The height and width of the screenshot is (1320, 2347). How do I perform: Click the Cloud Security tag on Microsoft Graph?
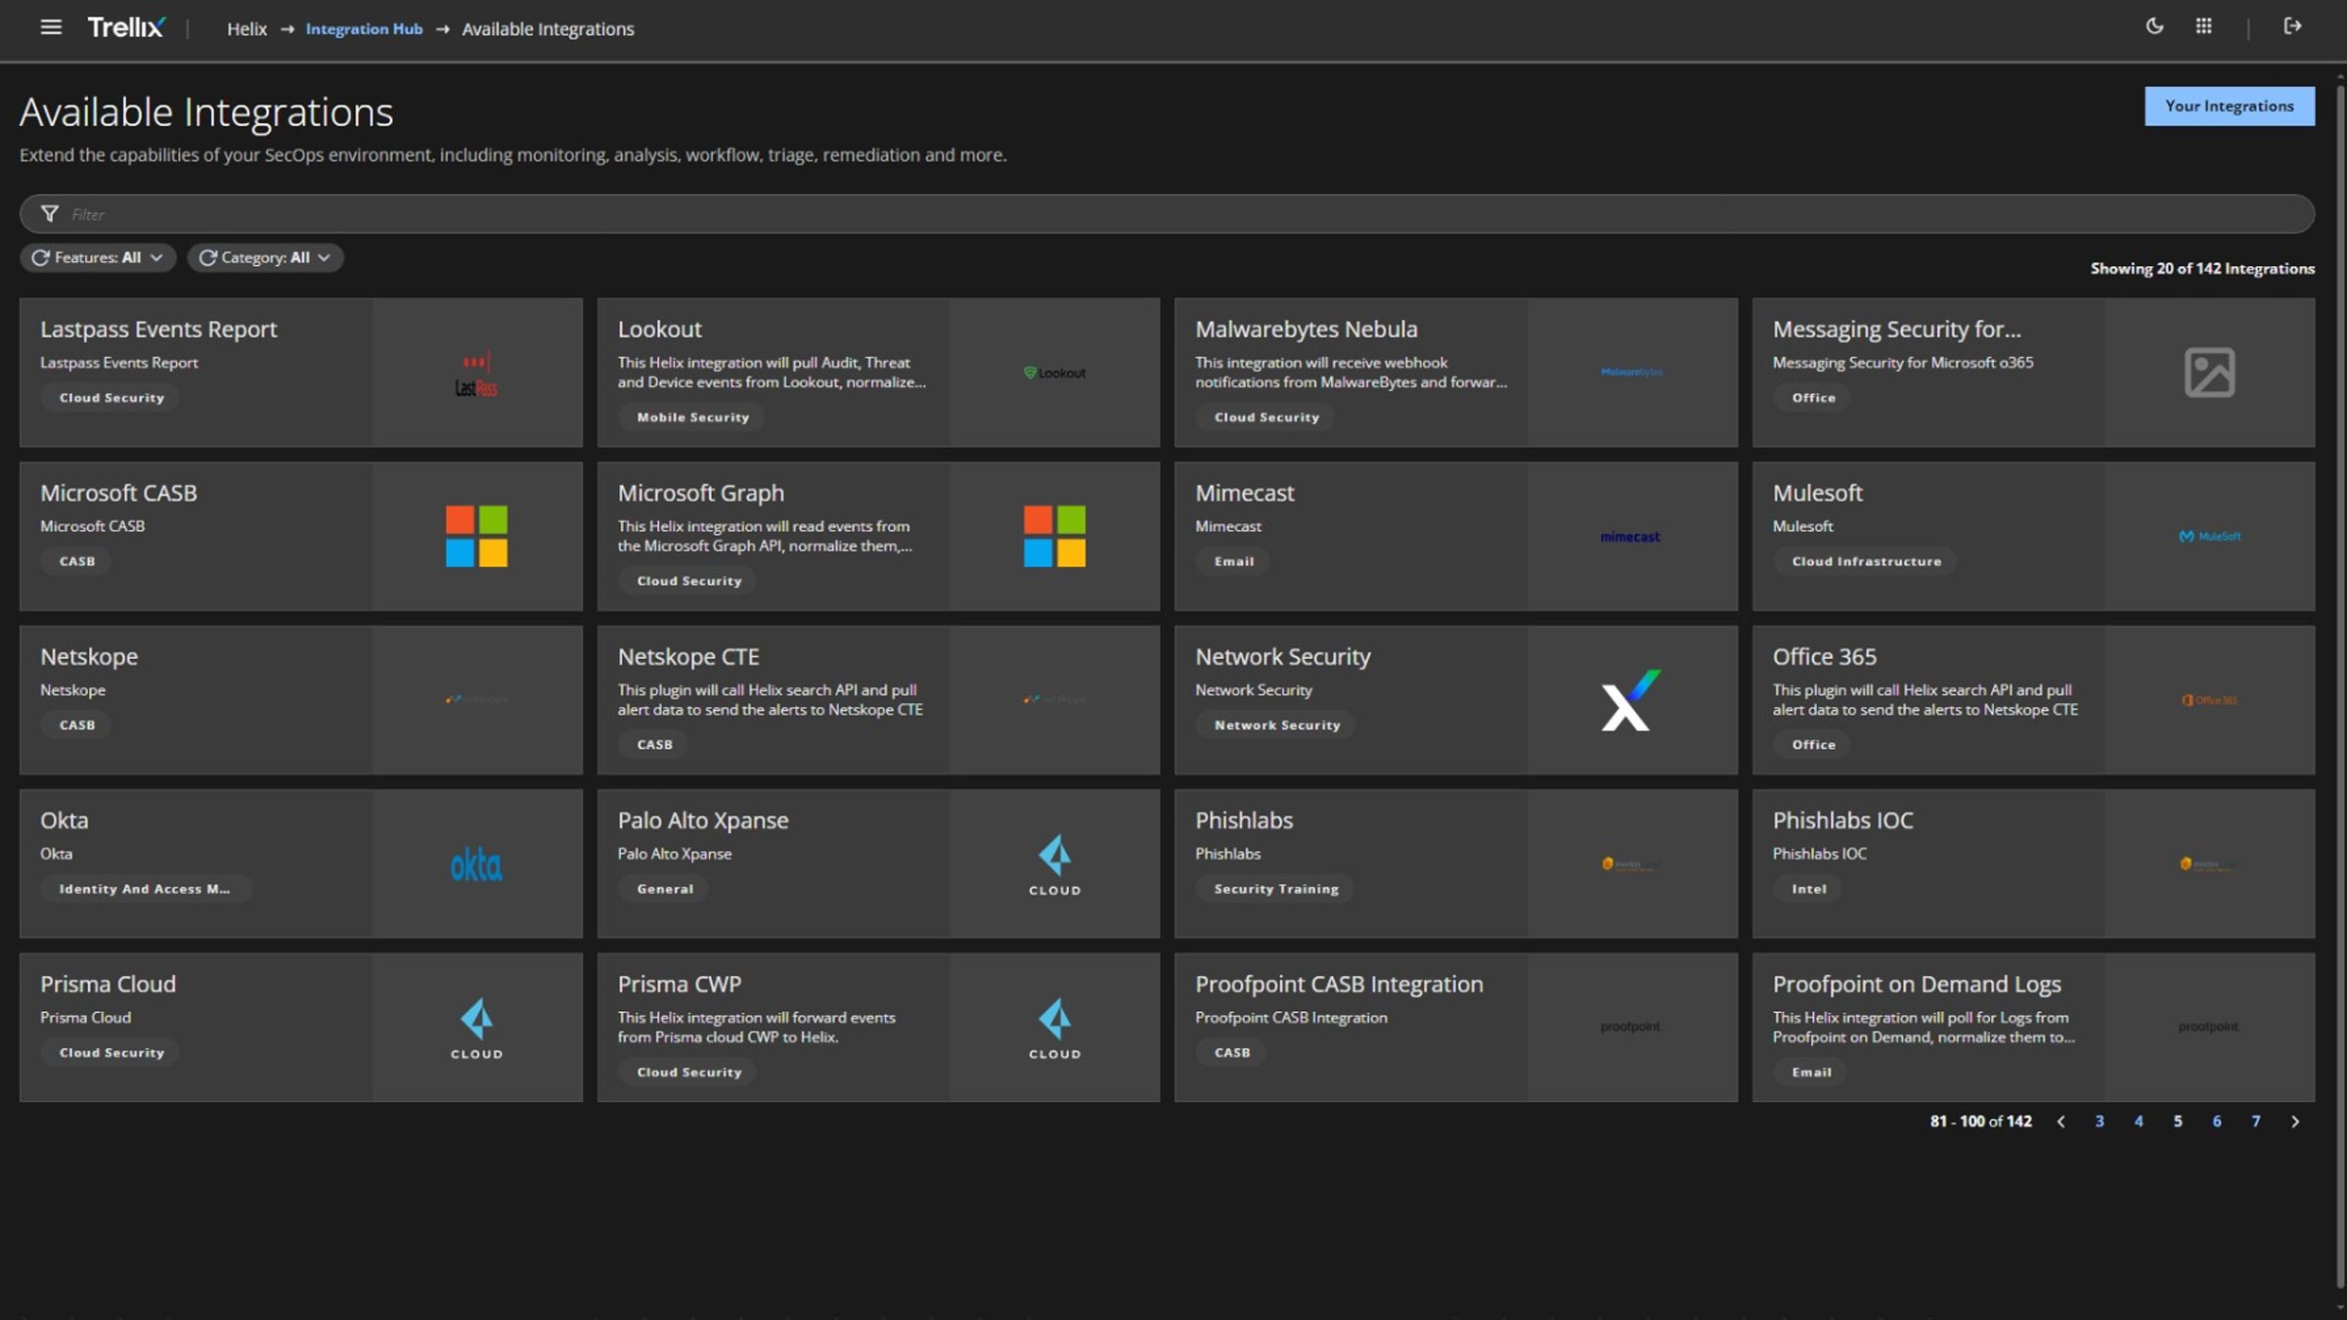pos(688,581)
